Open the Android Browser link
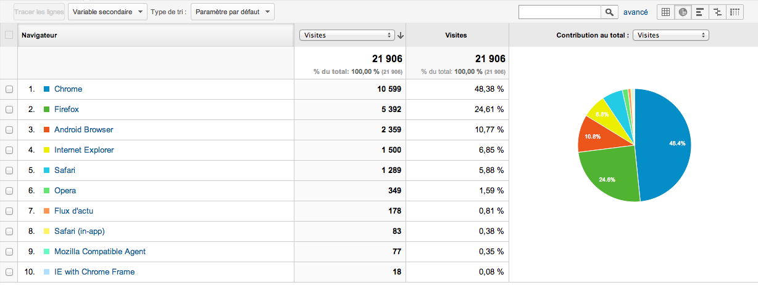Image resolution: width=758 pixels, height=285 pixels. pos(83,130)
